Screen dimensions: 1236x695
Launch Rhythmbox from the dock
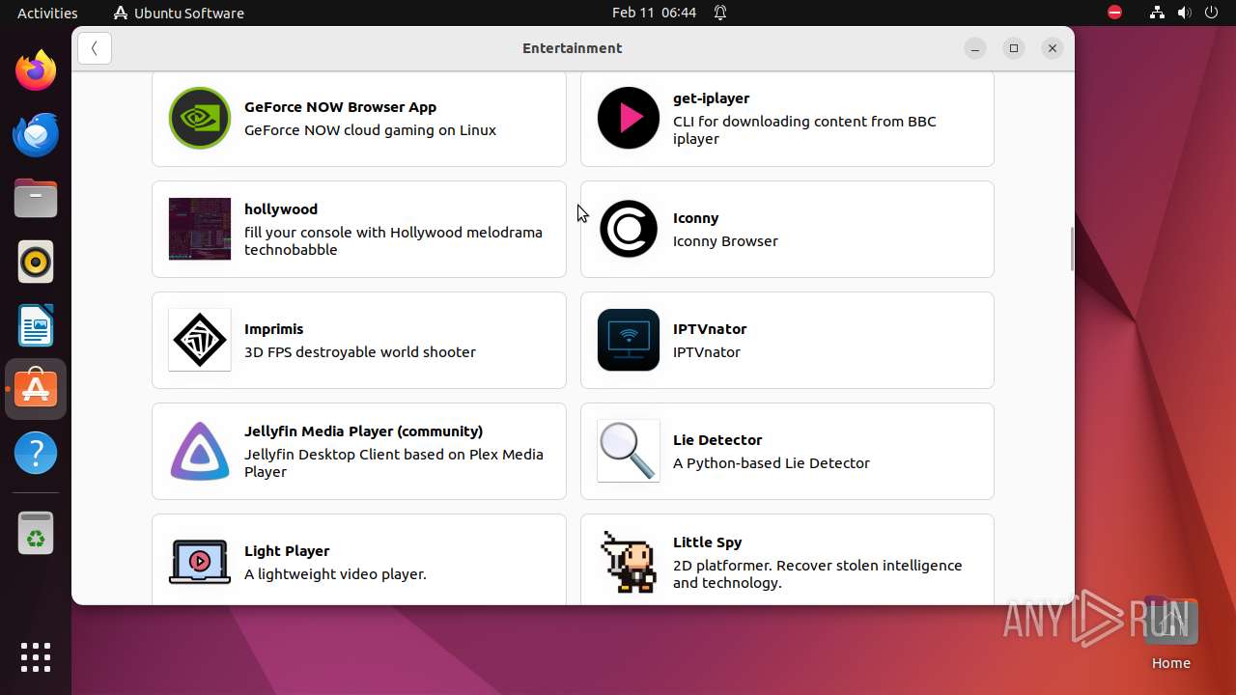coord(36,262)
